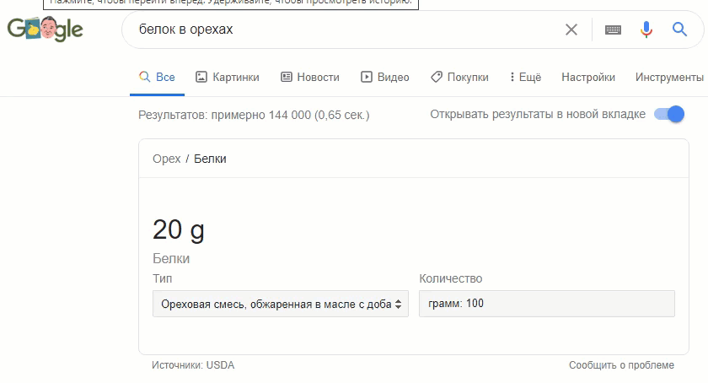The height and width of the screenshot is (383, 708).
Task: Start voice search with microphone icon
Action: [646, 30]
